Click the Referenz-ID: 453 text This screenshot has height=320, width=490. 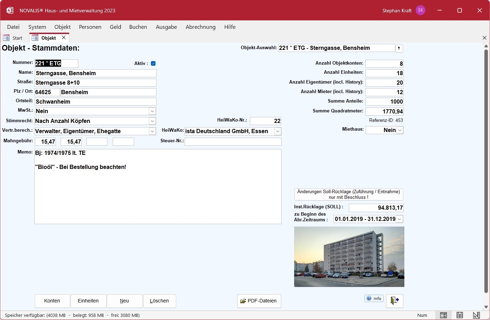(386, 120)
